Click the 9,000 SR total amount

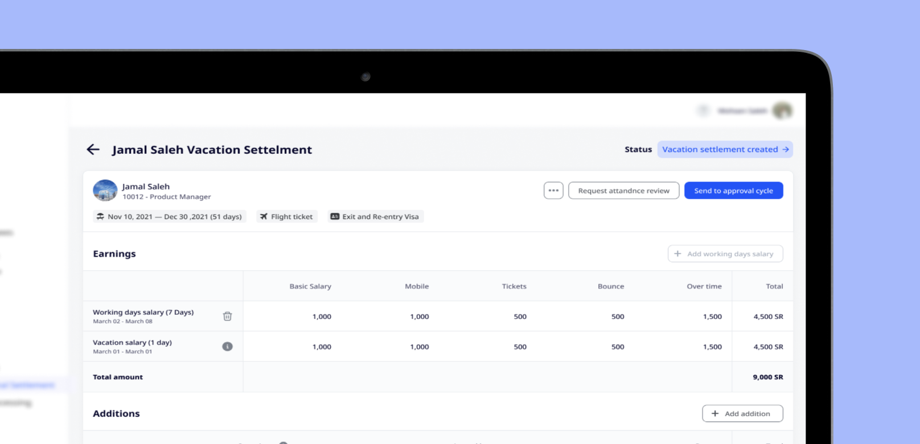click(x=767, y=377)
